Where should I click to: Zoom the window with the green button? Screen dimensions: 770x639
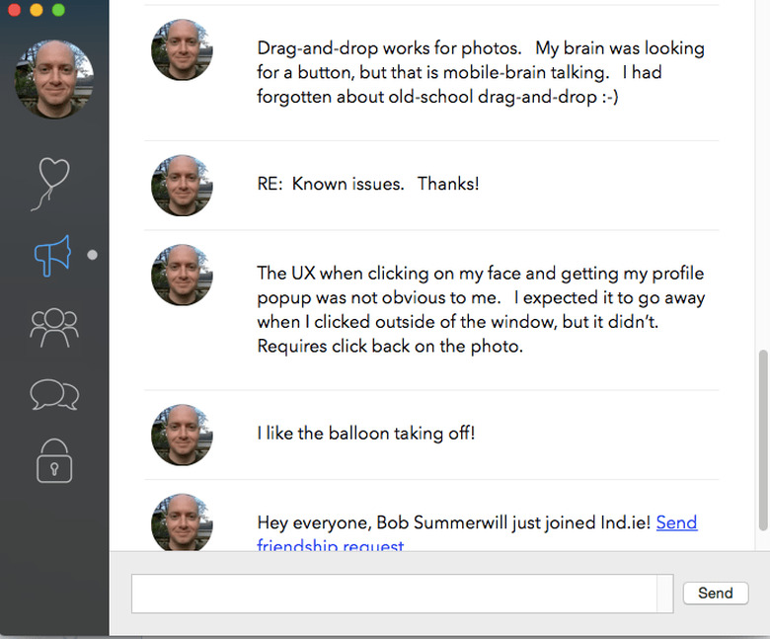(58, 10)
